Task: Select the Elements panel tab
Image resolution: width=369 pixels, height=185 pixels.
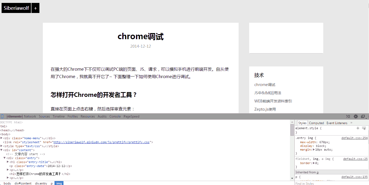Action: (x=15, y=116)
